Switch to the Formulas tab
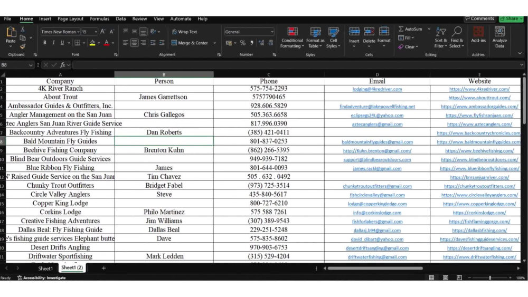This screenshot has width=528, height=297. coord(100,19)
